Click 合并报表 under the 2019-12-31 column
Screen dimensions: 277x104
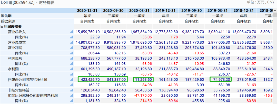point(165,21)
